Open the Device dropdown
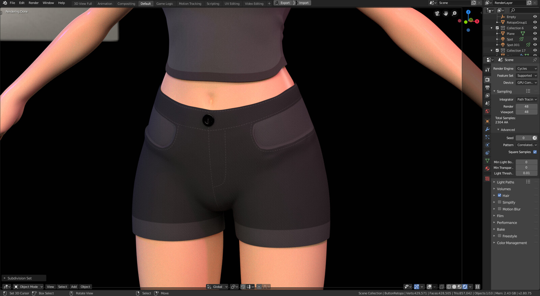The width and height of the screenshot is (540, 296). [526, 83]
